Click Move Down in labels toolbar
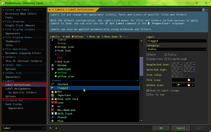This screenshot has height=132, width=211. click(x=109, y=37)
